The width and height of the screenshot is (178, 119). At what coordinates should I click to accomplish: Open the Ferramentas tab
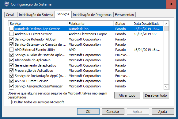[x=124, y=15]
